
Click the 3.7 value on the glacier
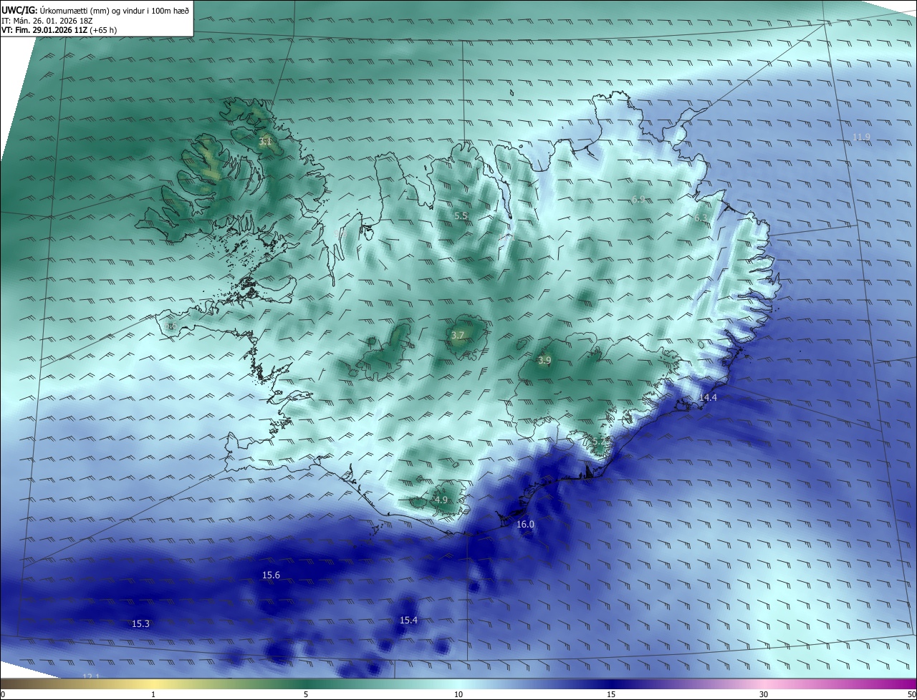tap(458, 335)
